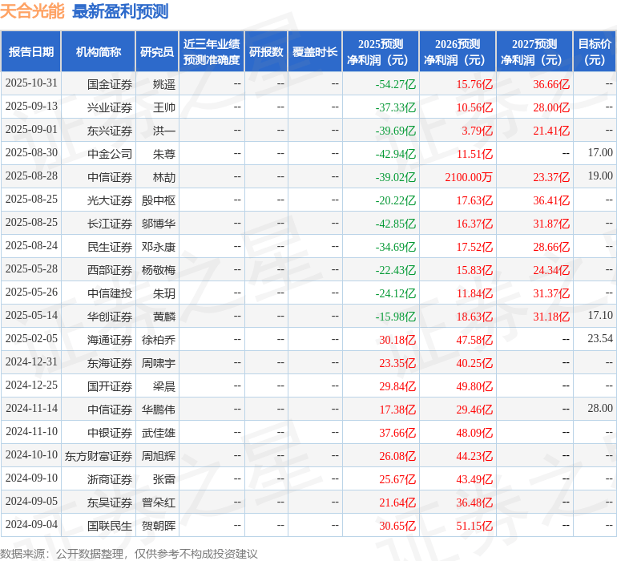Viewport: 617px width, 561px height.
Task: Click the 覆盖时长 column header
Action: point(315,52)
